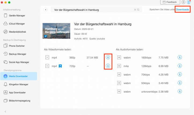Show download queue icon in title bar
194x115 pixels.
pos(183,2)
